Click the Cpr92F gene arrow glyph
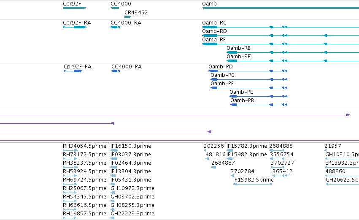The height and width of the screenshot is (220, 359). coord(75,8)
